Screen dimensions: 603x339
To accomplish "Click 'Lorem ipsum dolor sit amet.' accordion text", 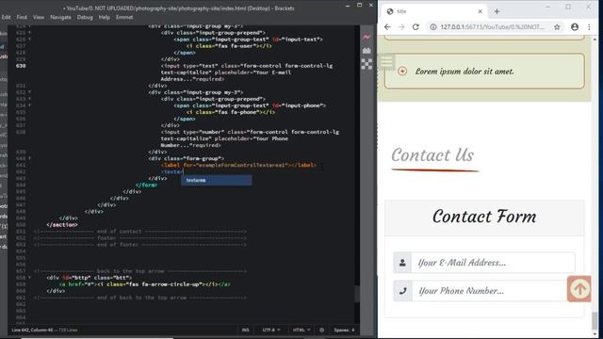I will click(464, 72).
